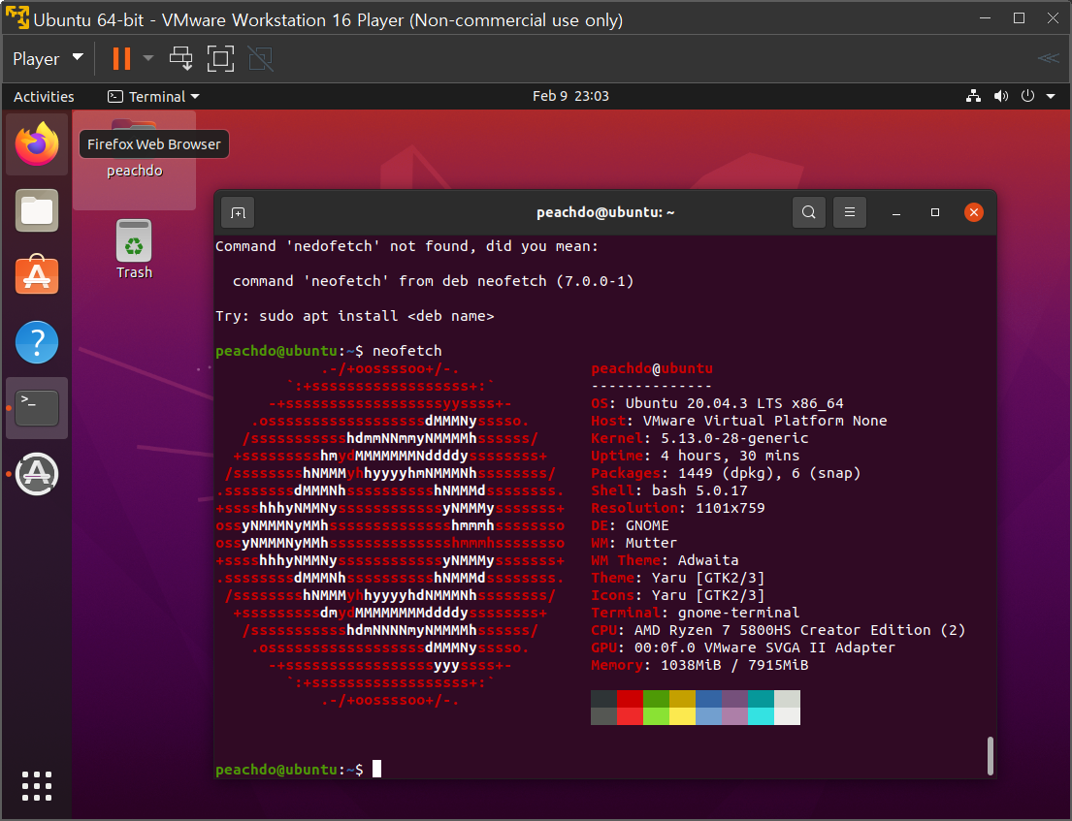Click the CPU line 'AMD Ryzen 7 5800HS'
The height and width of the screenshot is (821, 1072).
(x=712, y=630)
